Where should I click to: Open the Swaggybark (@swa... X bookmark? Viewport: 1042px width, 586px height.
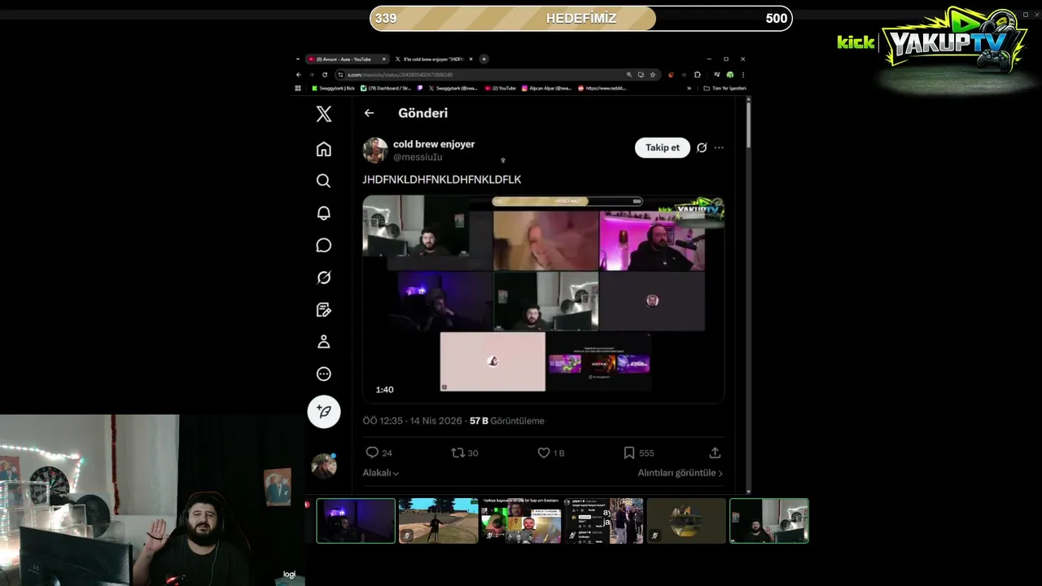(x=453, y=88)
